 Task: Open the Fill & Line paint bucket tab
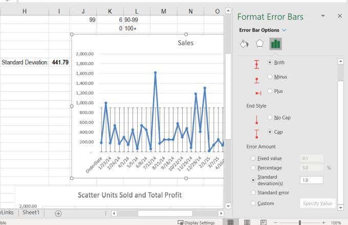coord(244,44)
